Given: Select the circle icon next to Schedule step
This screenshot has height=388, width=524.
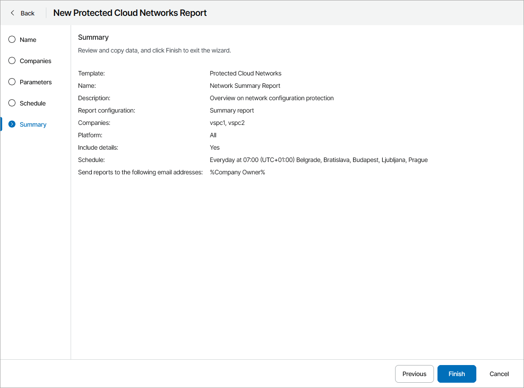Looking at the screenshot, I should click(11, 103).
